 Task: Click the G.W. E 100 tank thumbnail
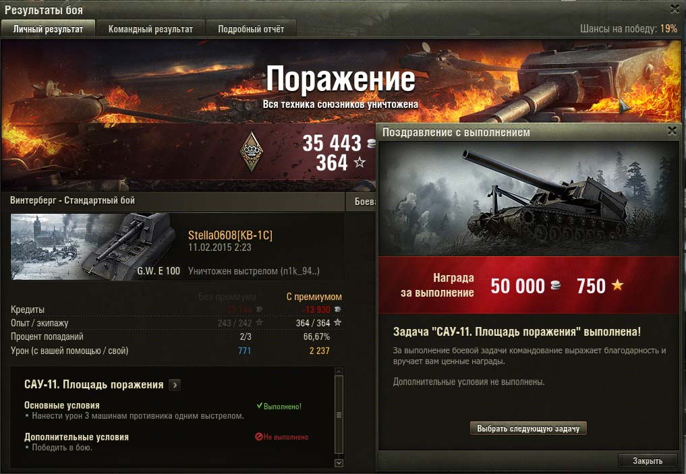(x=96, y=246)
